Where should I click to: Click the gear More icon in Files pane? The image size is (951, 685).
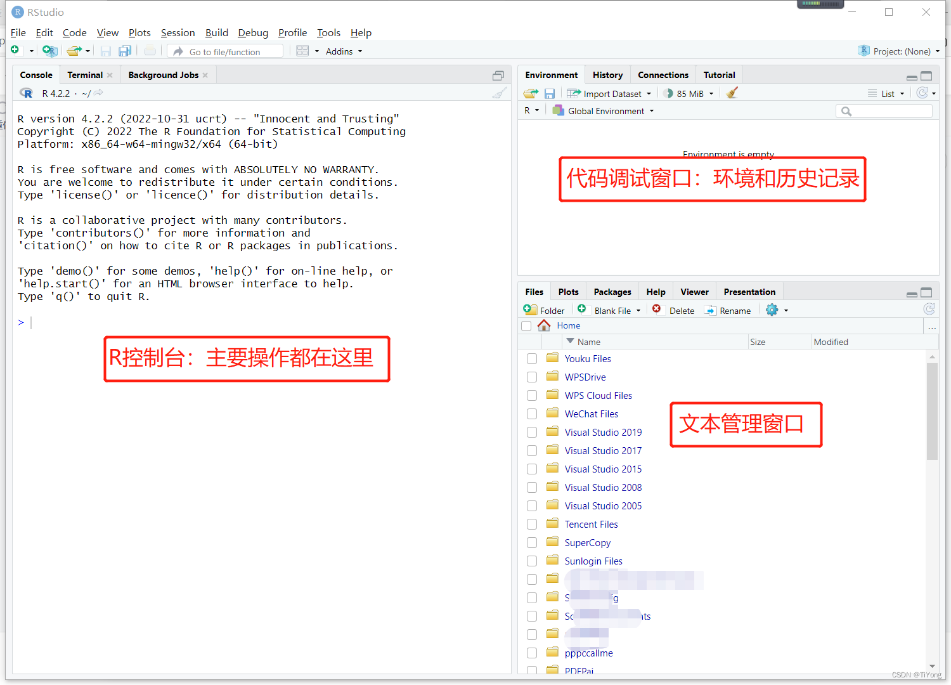772,310
